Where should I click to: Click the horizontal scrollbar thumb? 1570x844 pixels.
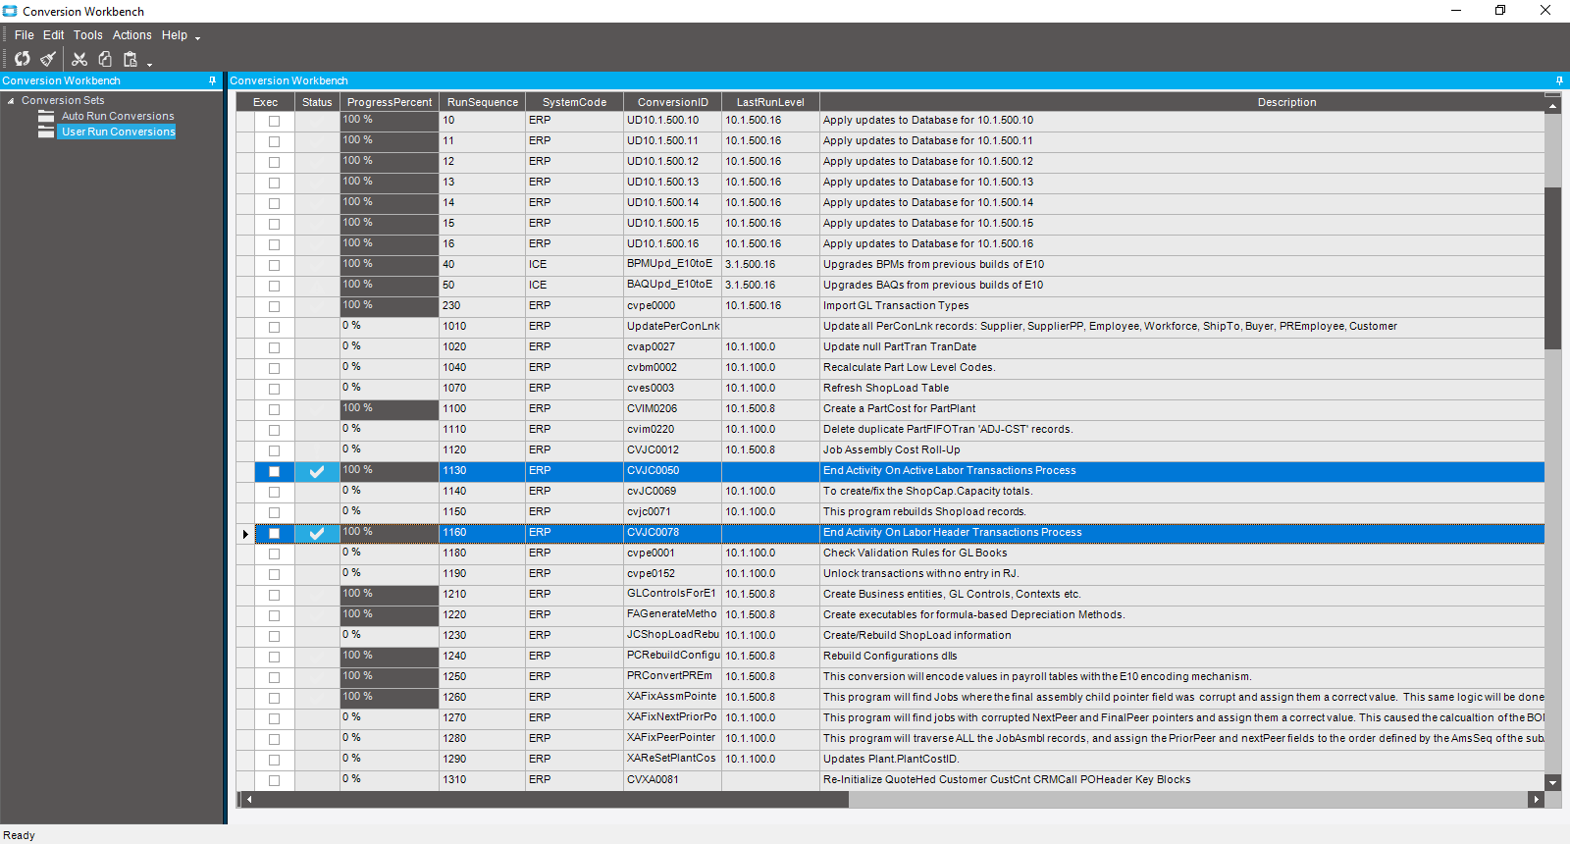(553, 800)
